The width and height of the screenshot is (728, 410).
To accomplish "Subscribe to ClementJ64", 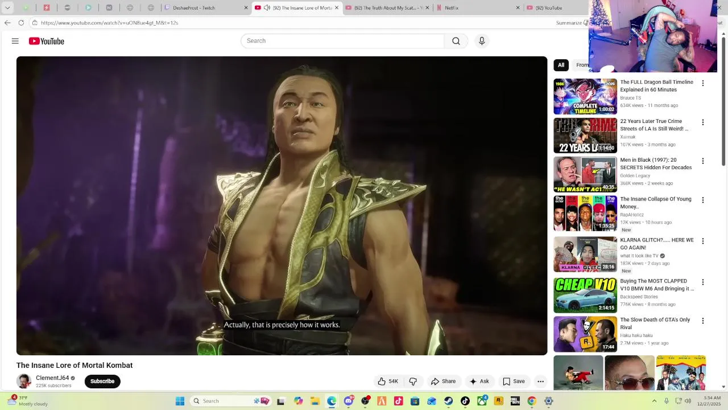I will pos(102,382).
